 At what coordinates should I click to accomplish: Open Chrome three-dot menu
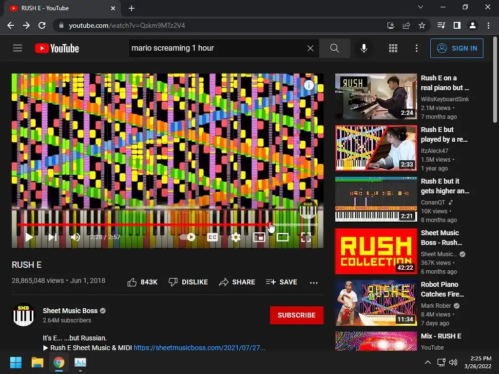click(488, 25)
